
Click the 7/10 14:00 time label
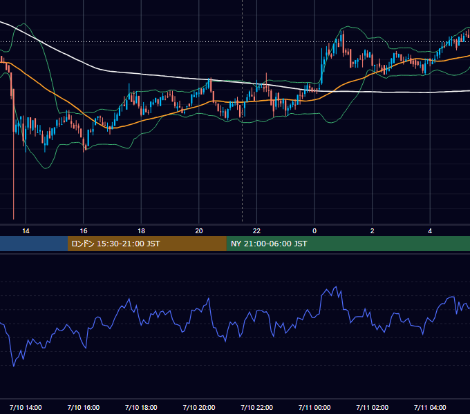coord(26,407)
